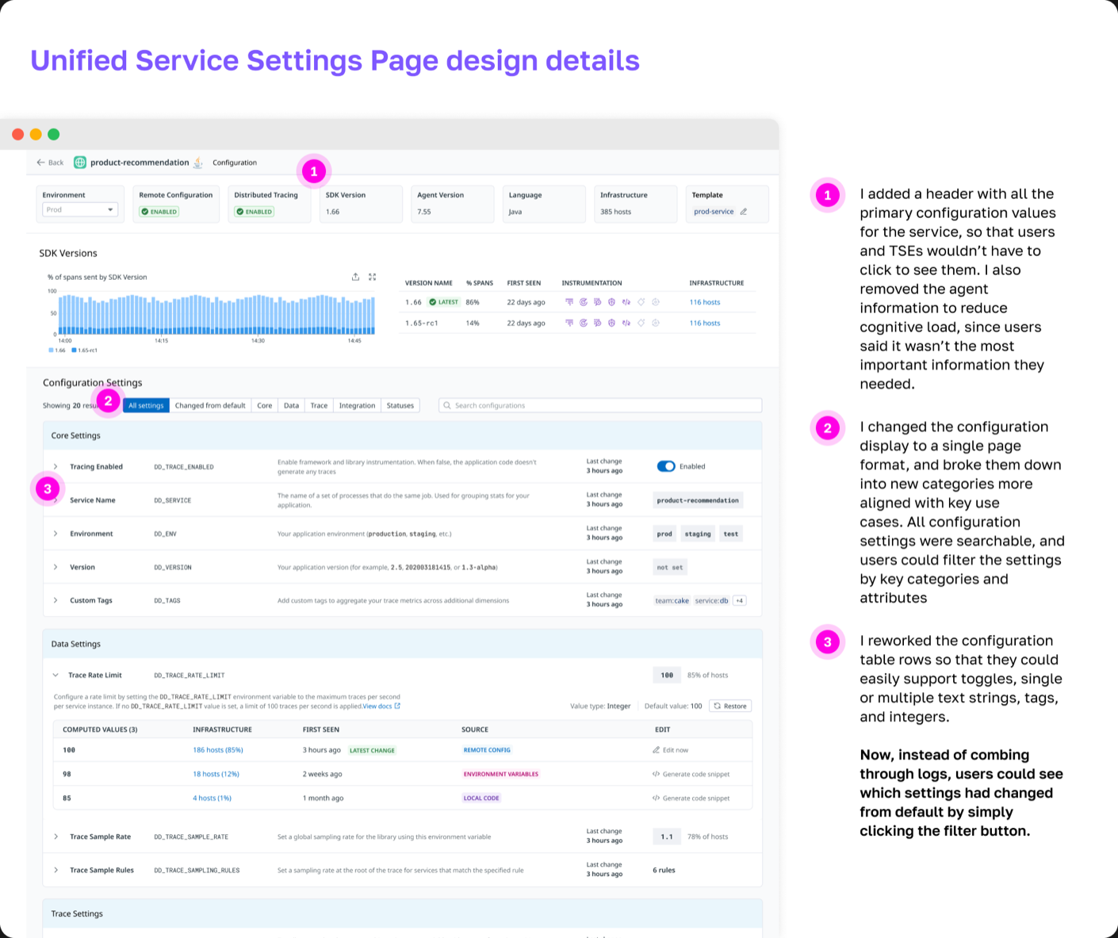Screen dimensions: 1118x938
Task: Select the All settings filter tab
Action: [146, 405]
